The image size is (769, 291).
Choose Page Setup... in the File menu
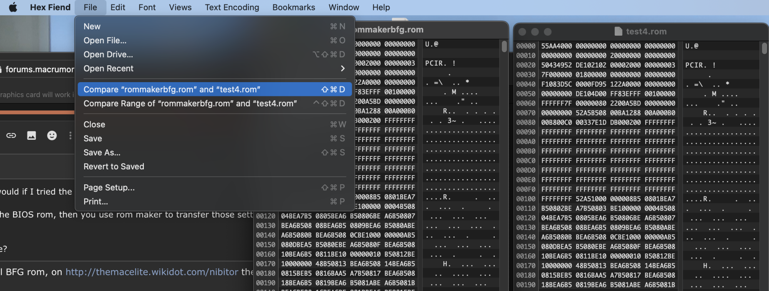[x=215, y=187]
